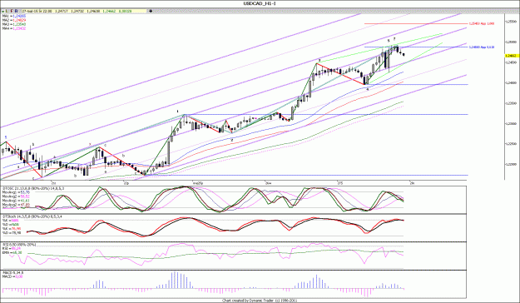Viewport: 520px width, 303px height.
Task: Select the USDCAD_H1-1 chart title
Action: coord(260,3)
